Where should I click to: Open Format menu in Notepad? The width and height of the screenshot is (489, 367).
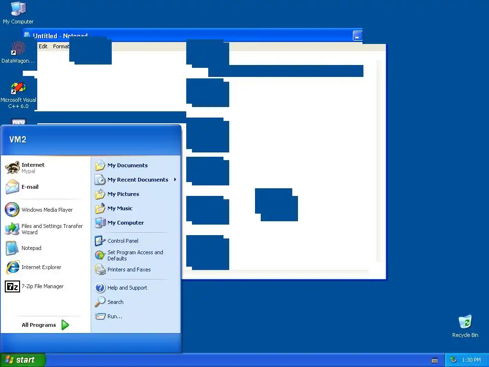(x=61, y=46)
